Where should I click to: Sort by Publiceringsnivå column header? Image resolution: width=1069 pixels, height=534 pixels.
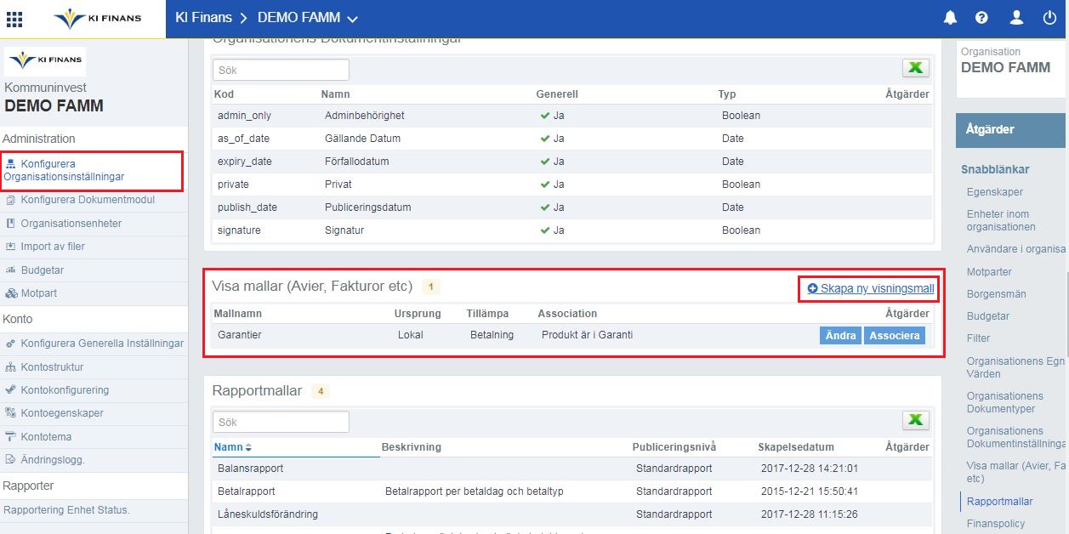point(674,447)
